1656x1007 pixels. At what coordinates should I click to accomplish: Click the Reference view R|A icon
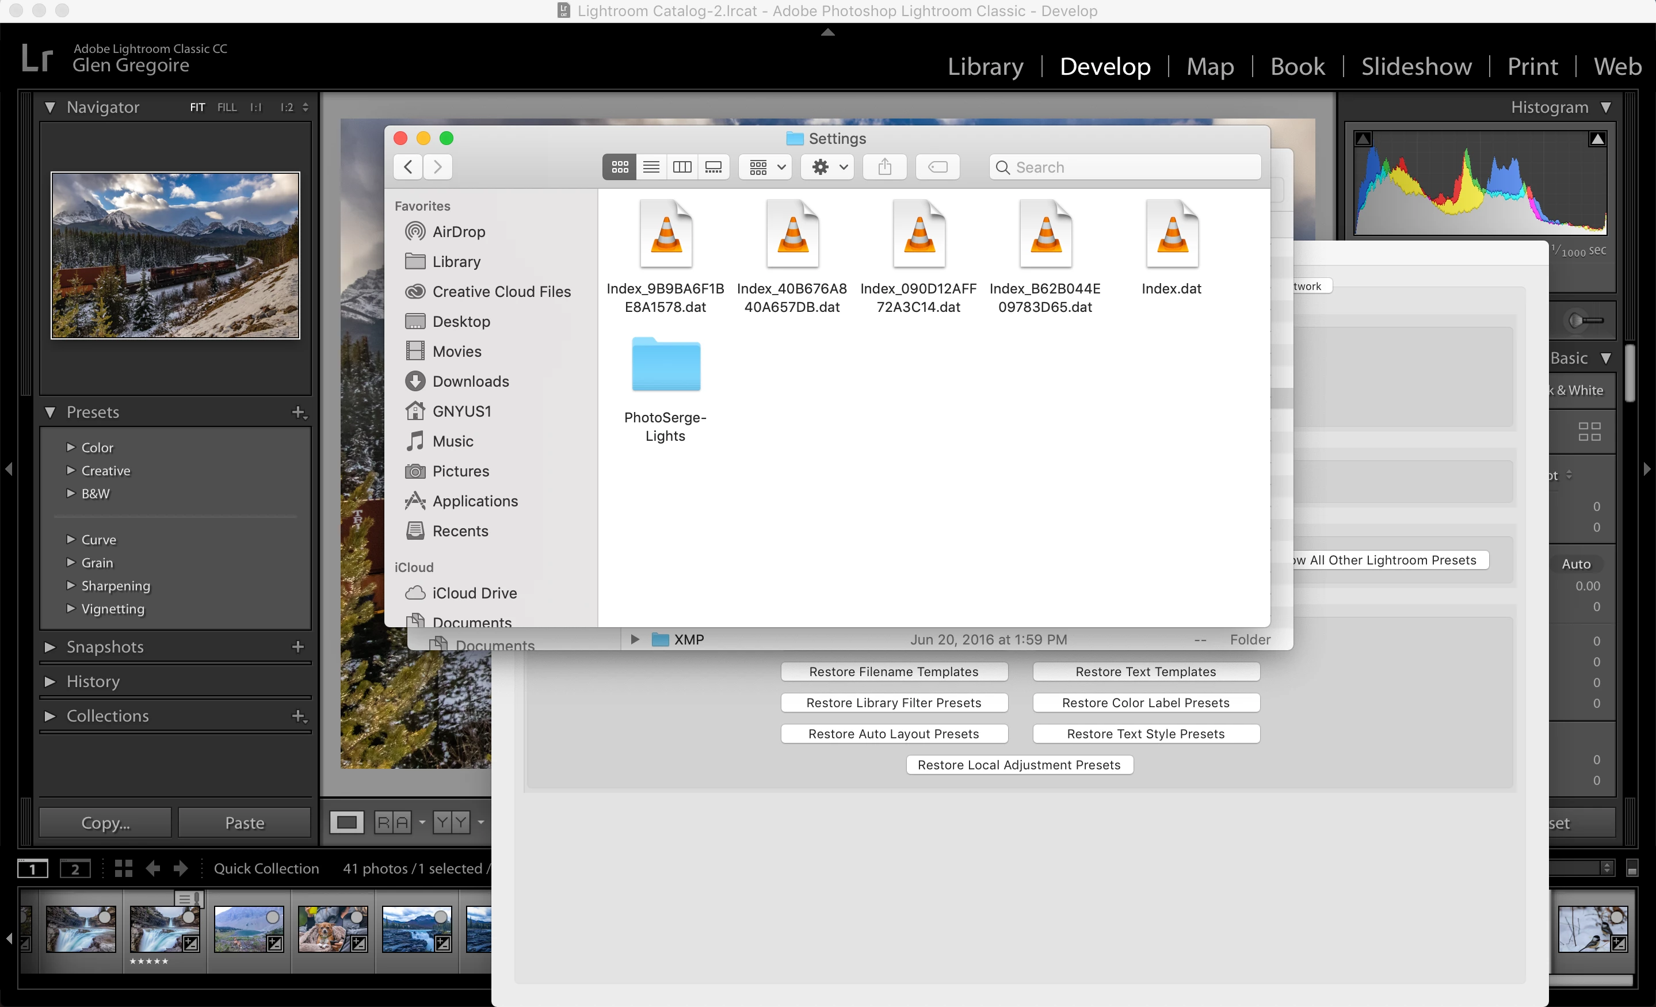[x=392, y=822]
